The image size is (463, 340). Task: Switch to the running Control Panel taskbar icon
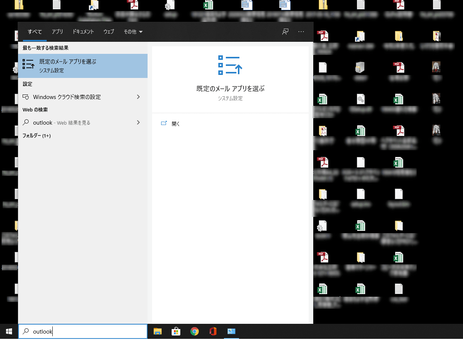pos(231,332)
